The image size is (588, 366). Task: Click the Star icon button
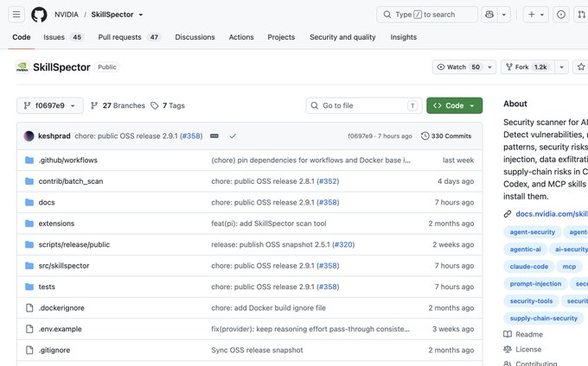pyautogui.click(x=581, y=67)
